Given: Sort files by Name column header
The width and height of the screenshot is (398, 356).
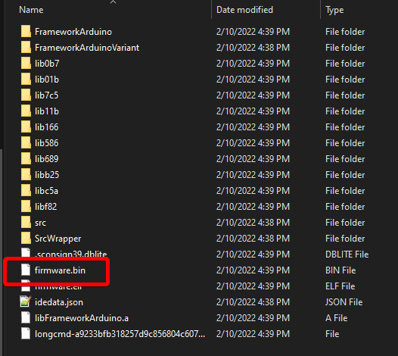Looking at the screenshot, I should tap(31, 10).
